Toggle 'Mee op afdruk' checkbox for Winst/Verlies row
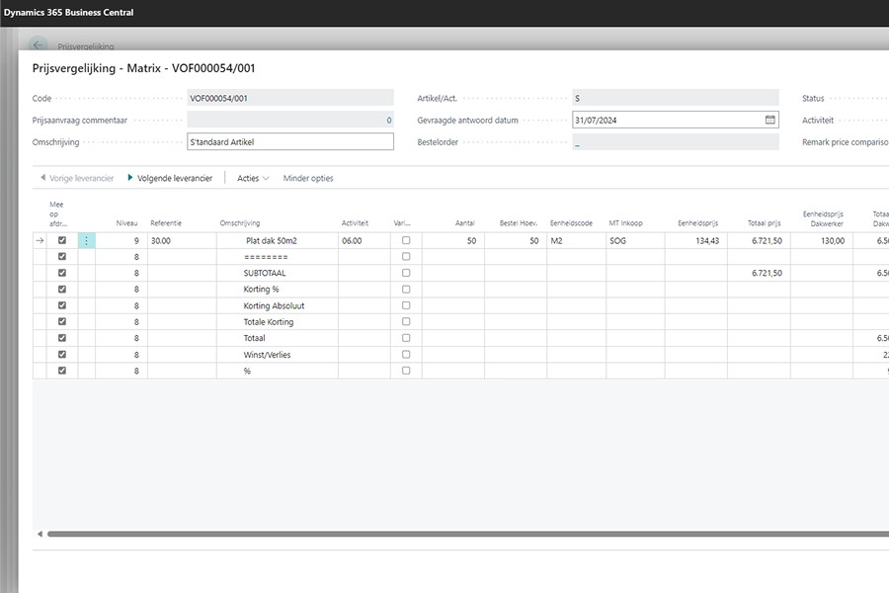The height and width of the screenshot is (593, 889). tap(62, 355)
